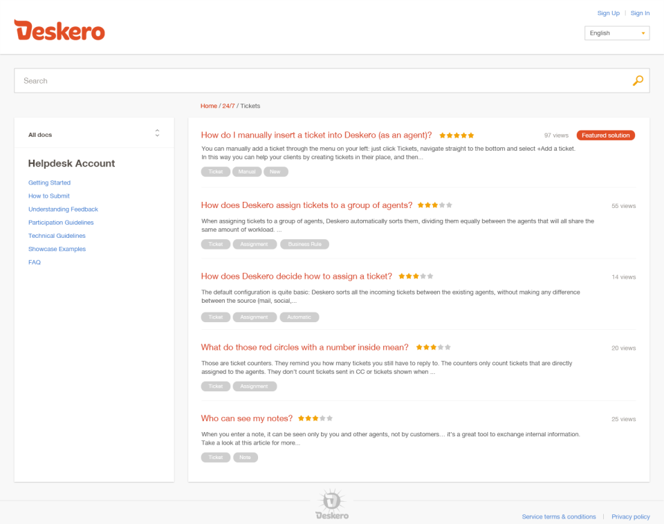
Task: Click the "Featured solution" badge
Action: pyautogui.click(x=605, y=135)
